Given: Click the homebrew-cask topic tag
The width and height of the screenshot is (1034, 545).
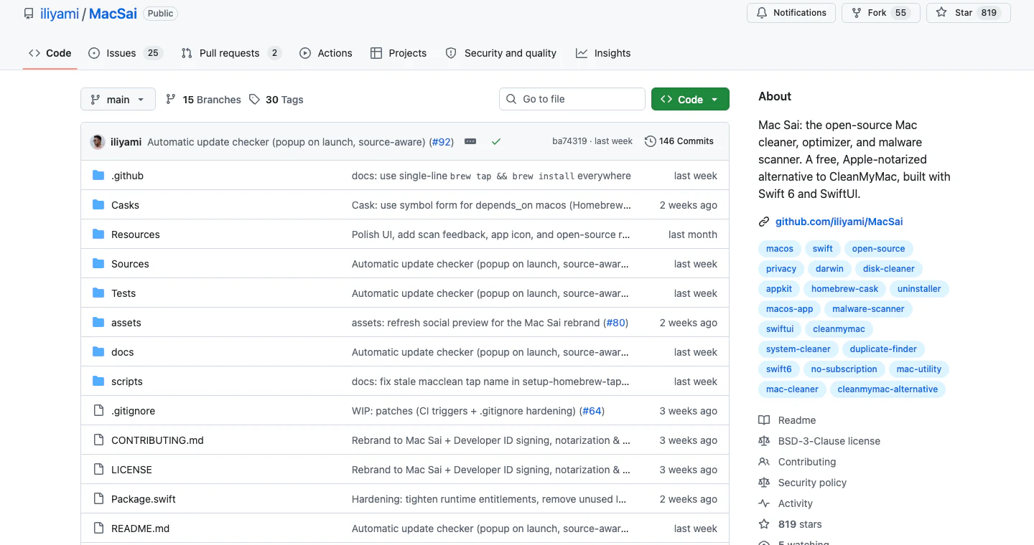Looking at the screenshot, I should click(844, 289).
